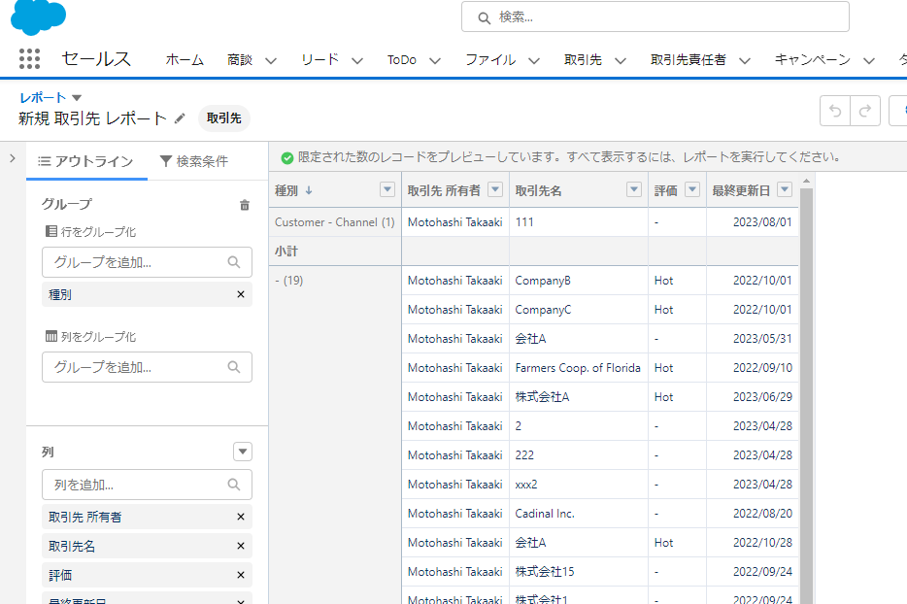This screenshot has height=604, width=907.
Task: Select the Cadinal Inc. cell
Action: [x=579, y=513]
